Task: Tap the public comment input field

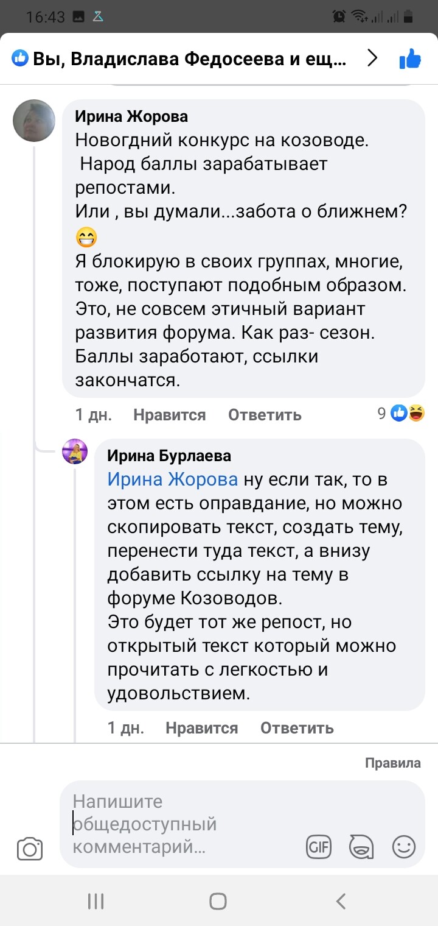Action: point(182,824)
